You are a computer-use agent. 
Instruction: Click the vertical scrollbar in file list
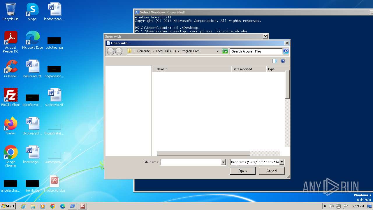[287, 85]
